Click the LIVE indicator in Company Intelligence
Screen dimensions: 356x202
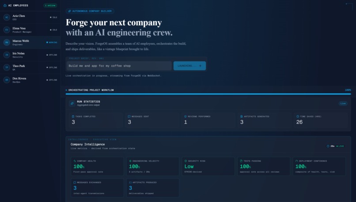(340, 146)
